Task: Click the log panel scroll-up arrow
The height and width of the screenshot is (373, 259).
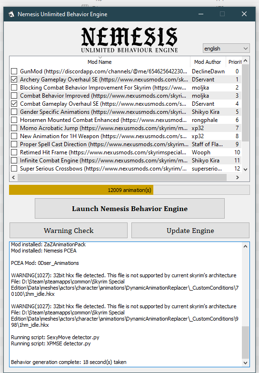Action: 246,246
